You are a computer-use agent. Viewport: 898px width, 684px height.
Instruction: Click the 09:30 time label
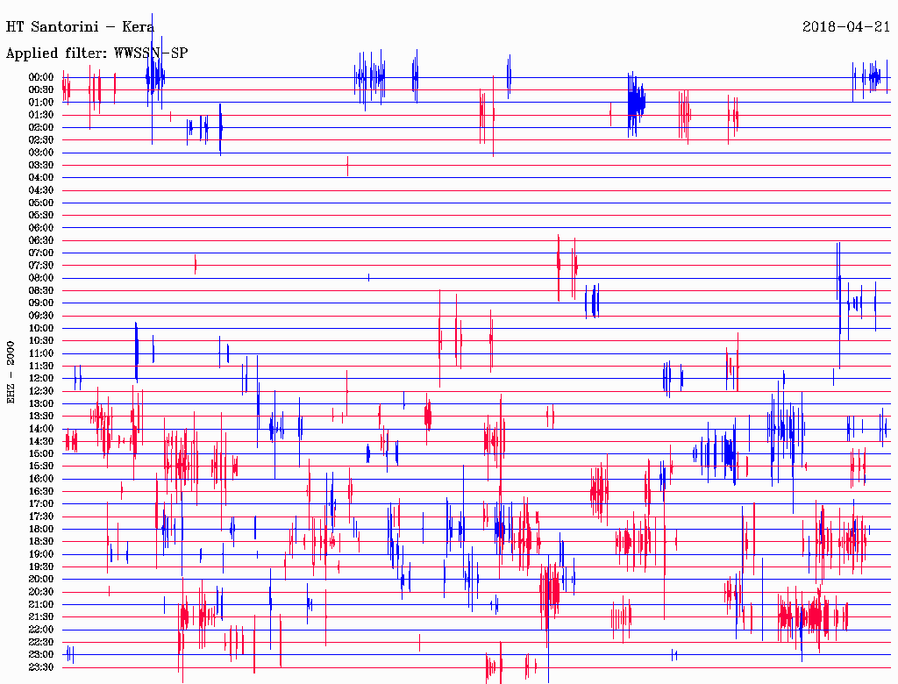[x=41, y=316]
